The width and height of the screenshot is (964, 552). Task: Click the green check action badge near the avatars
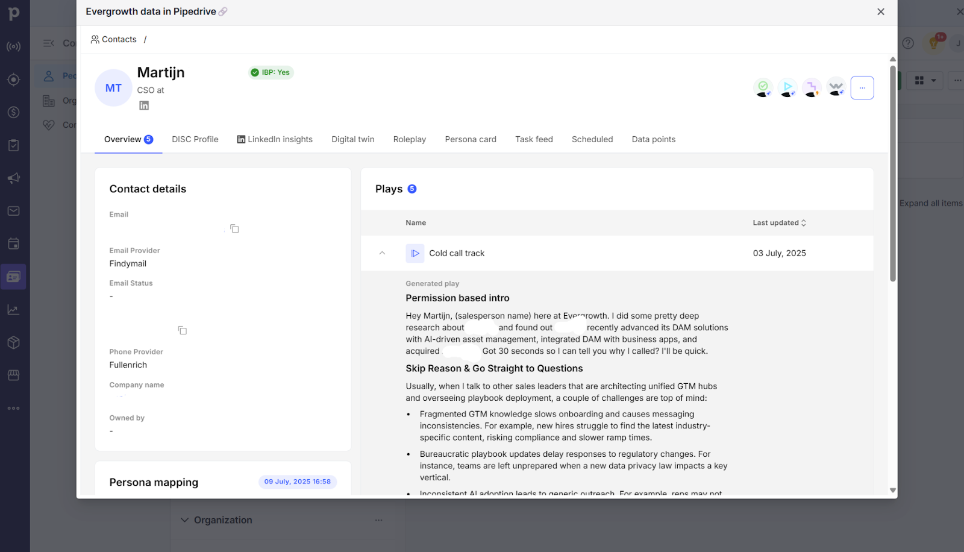[763, 87]
